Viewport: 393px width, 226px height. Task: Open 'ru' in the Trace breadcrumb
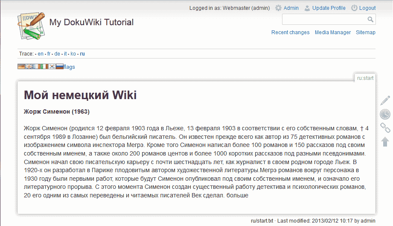82,54
